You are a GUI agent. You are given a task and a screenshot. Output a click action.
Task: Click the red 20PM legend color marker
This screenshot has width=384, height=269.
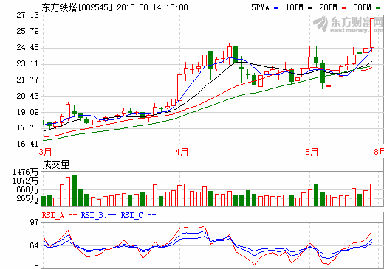pyautogui.click(x=344, y=8)
